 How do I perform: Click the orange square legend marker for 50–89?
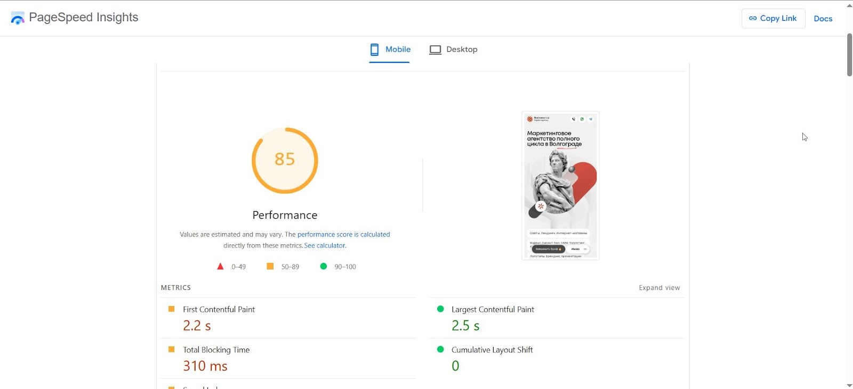(271, 266)
